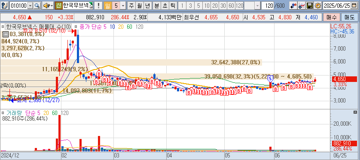Open stock search with the magnifier icon
The width and height of the screenshot is (360, 160).
(x=37, y=6)
